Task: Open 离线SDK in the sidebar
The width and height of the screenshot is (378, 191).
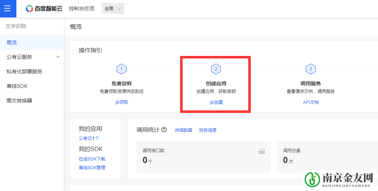Action: [17, 86]
